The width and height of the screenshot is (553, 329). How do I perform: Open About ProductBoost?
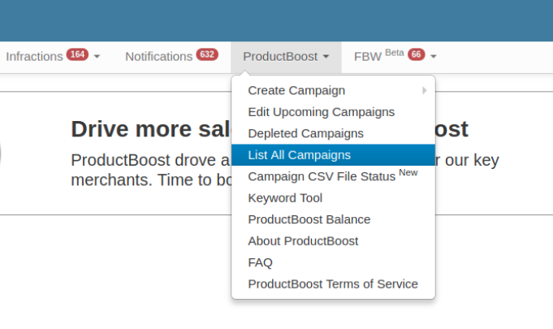(x=303, y=241)
